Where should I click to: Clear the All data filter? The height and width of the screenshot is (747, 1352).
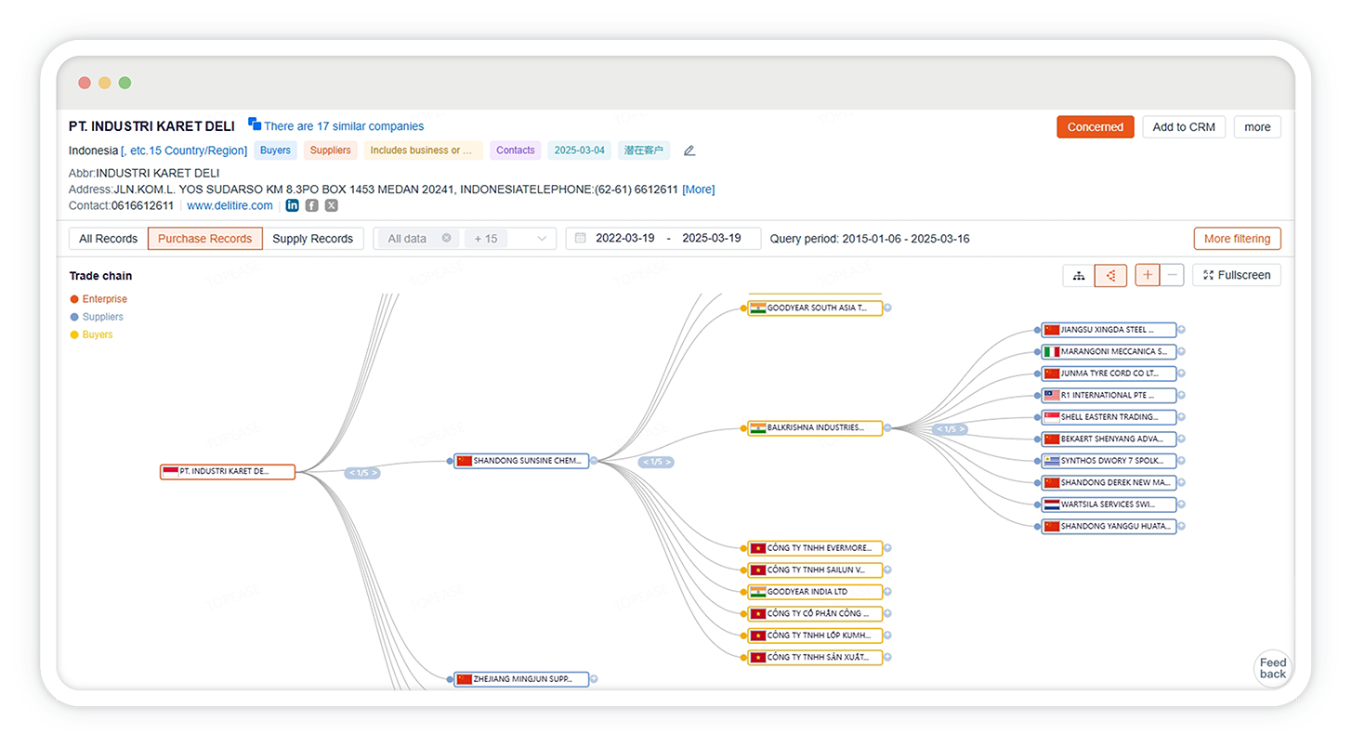pyautogui.click(x=446, y=238)
